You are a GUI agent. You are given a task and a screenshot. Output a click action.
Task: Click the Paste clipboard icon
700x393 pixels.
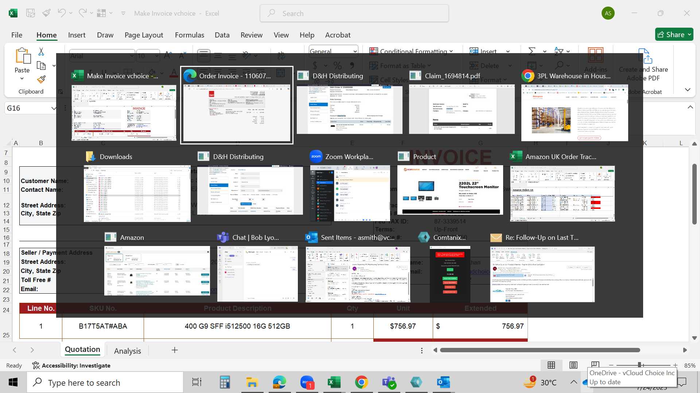23,56
